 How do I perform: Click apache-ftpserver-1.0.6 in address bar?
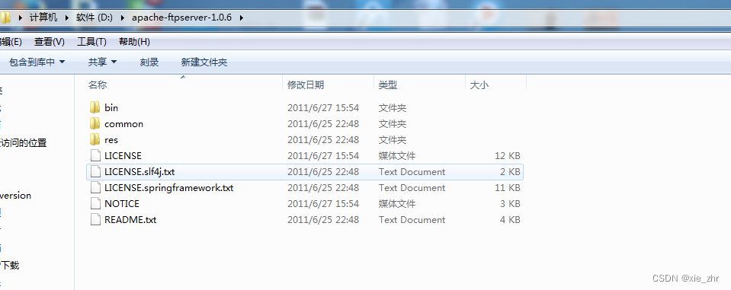tap(182, 18)
